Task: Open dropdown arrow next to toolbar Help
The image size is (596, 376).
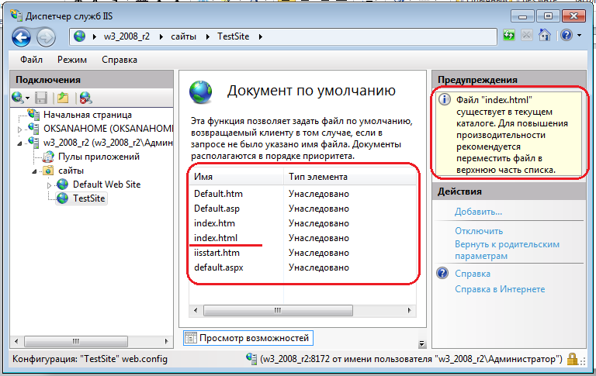Action: 579,36
